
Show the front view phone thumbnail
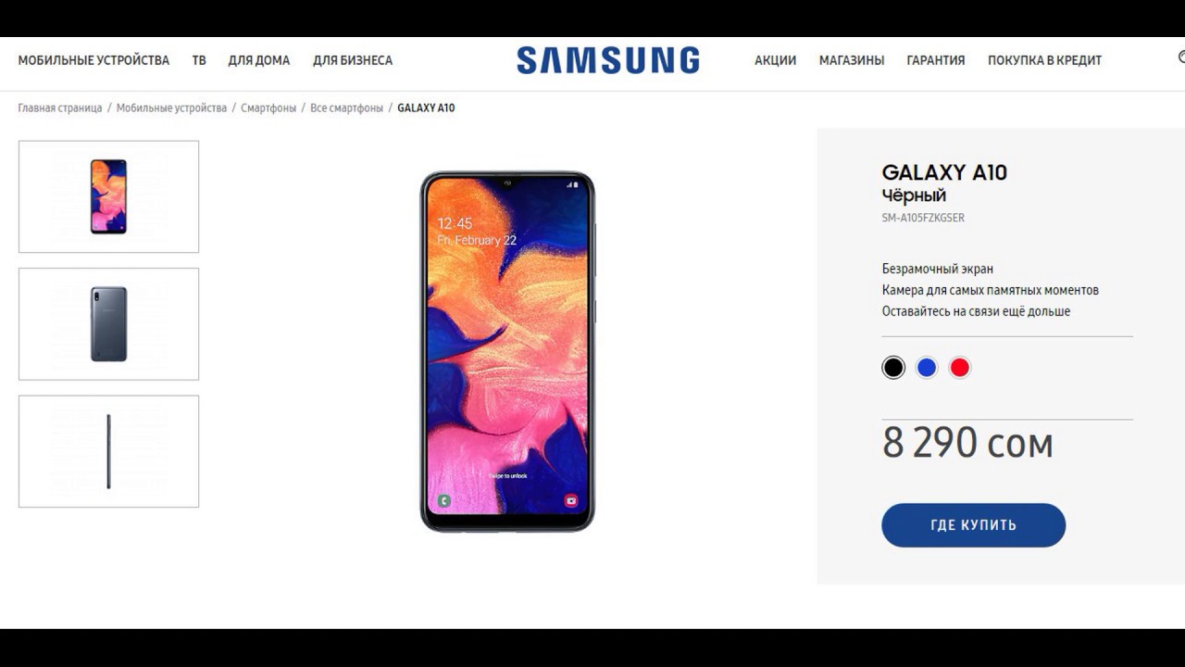(108, 196)
